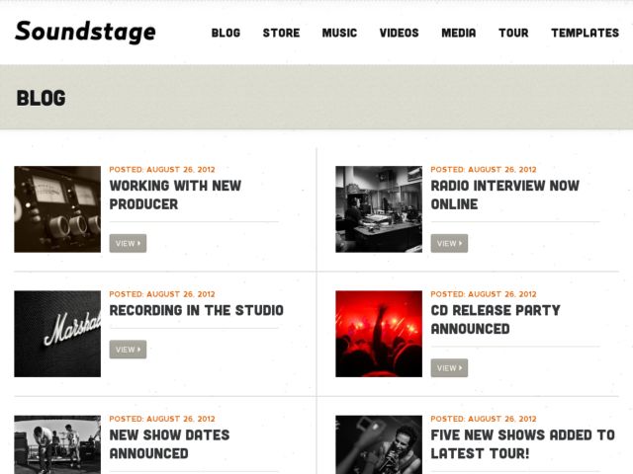Open New Show Dates Announced title

click(169, 444)
